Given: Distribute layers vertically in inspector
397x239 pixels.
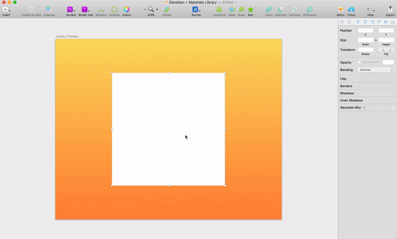Looking at the screenshot, I should click(x=349, y=22).
